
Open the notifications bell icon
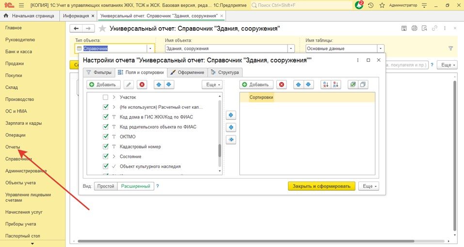(359, 5)
